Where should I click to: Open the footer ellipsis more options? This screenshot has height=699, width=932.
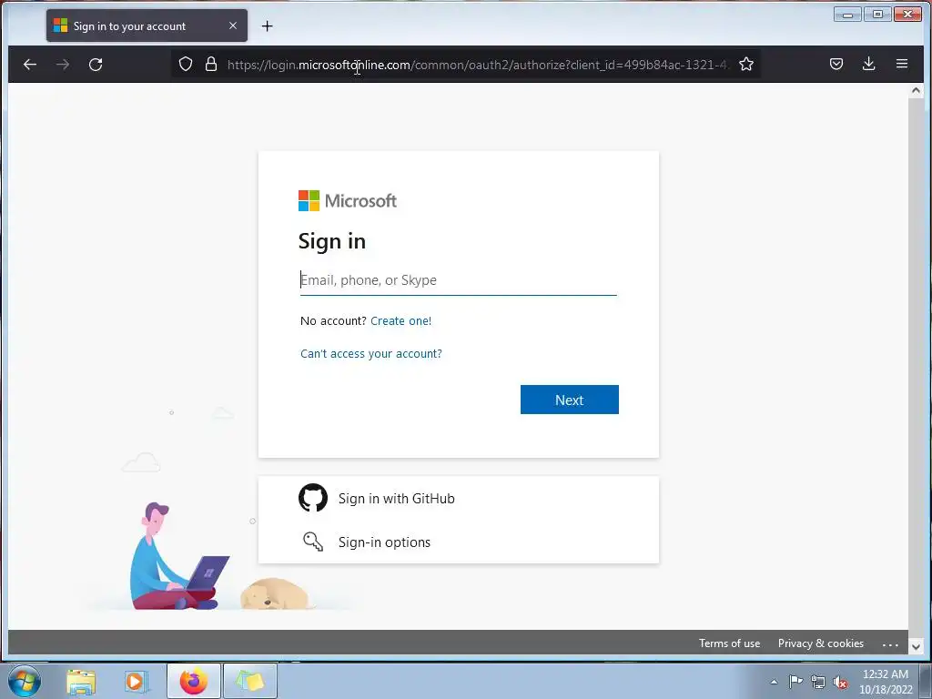[x=890, y=644]
